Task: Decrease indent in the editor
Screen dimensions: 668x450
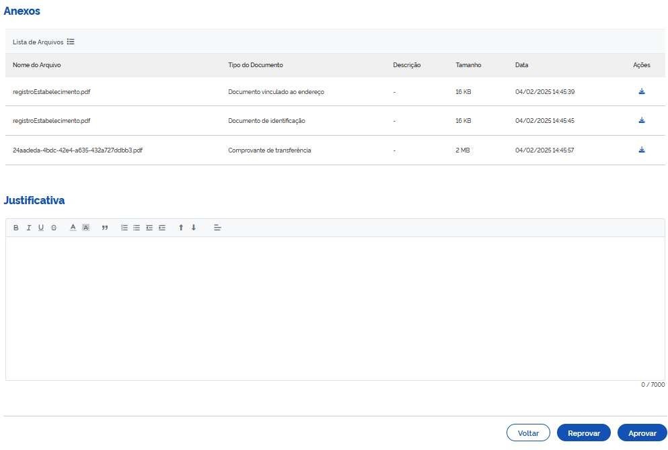Action: pos(149,228)
